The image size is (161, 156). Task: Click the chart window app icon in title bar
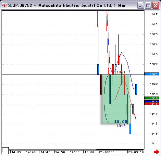click(5, 5)
